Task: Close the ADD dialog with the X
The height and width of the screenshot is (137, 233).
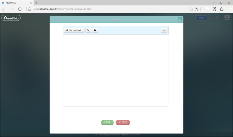Action: [x=180, y=20]
